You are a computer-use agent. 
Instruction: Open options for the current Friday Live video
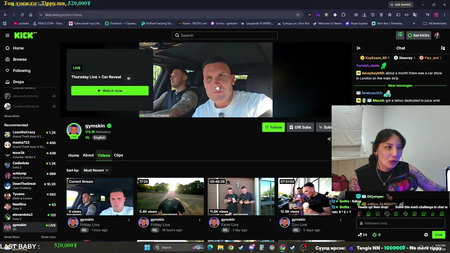tap(129, 220)
